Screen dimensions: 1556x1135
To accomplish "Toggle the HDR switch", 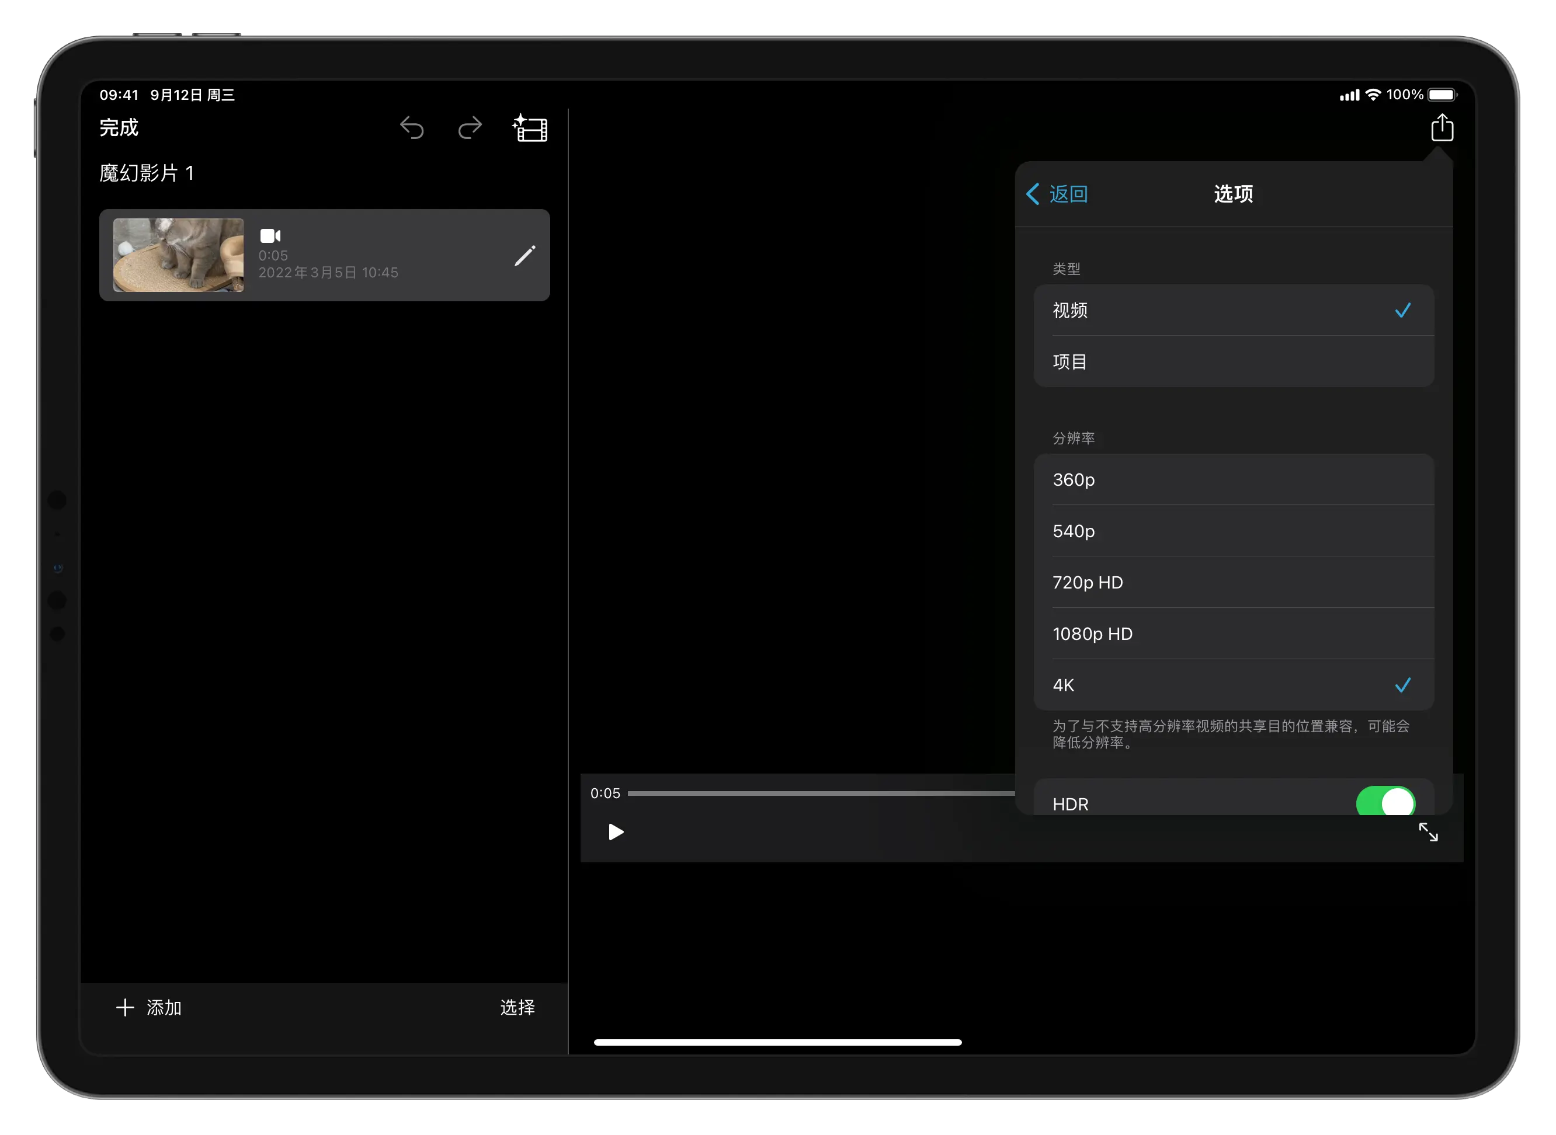I will pyautogui.click(x=1385, y=802).
